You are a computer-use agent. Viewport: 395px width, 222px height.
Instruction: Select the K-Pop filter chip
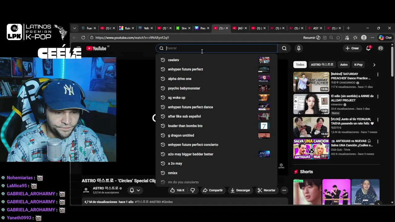click(358, 64)
